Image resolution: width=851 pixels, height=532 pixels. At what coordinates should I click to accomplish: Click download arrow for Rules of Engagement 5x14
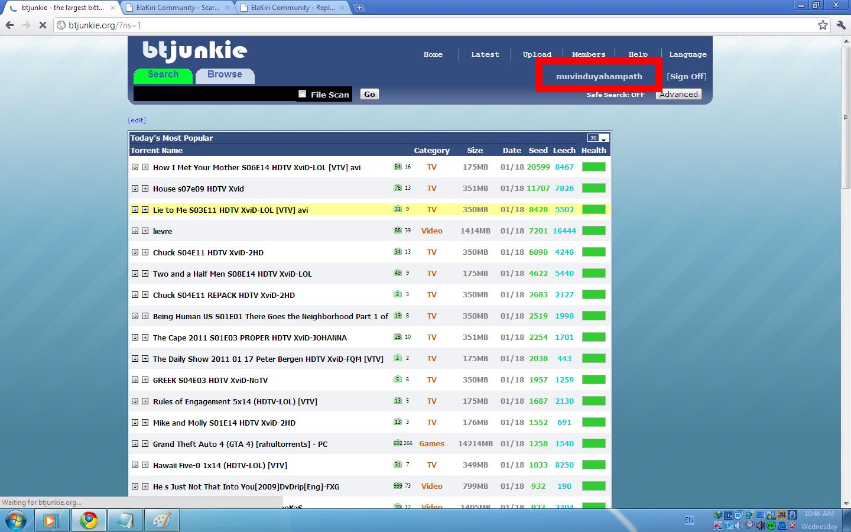[135, 401]
